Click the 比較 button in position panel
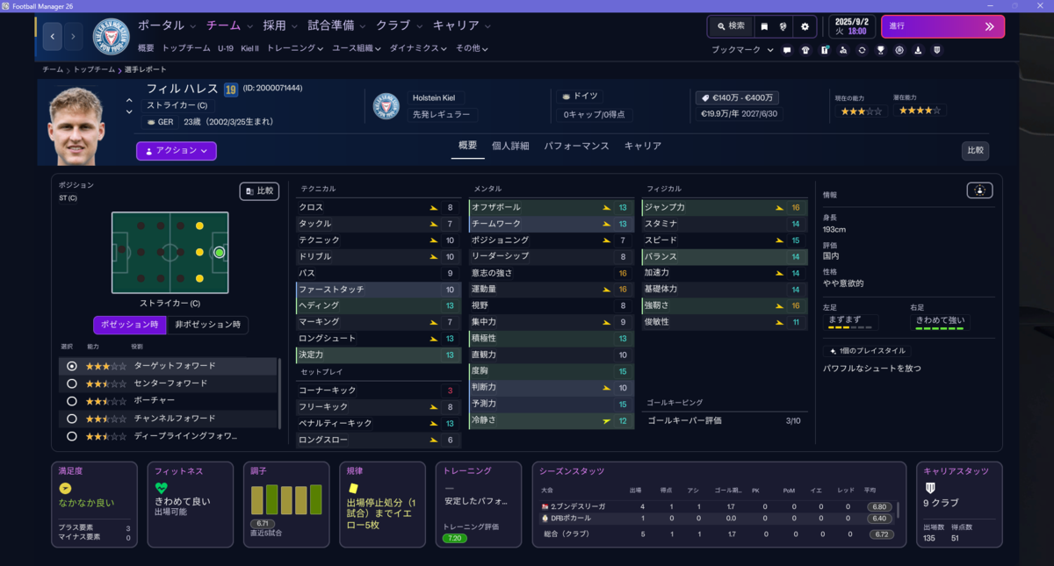 [259, 190]
